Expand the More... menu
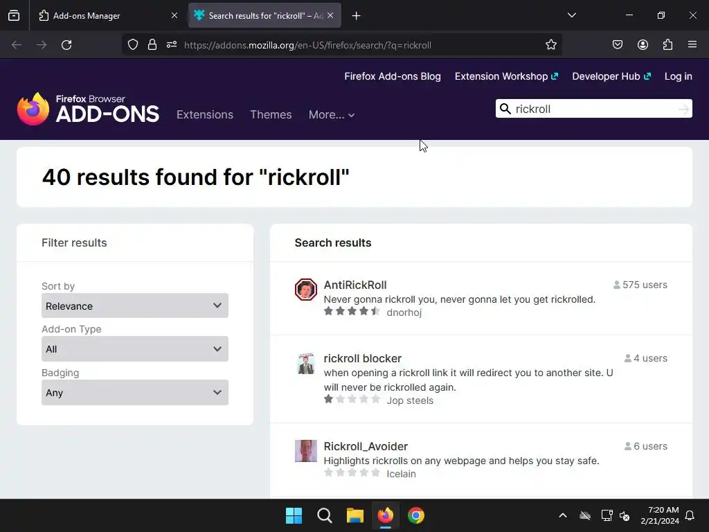 (332, 114)
